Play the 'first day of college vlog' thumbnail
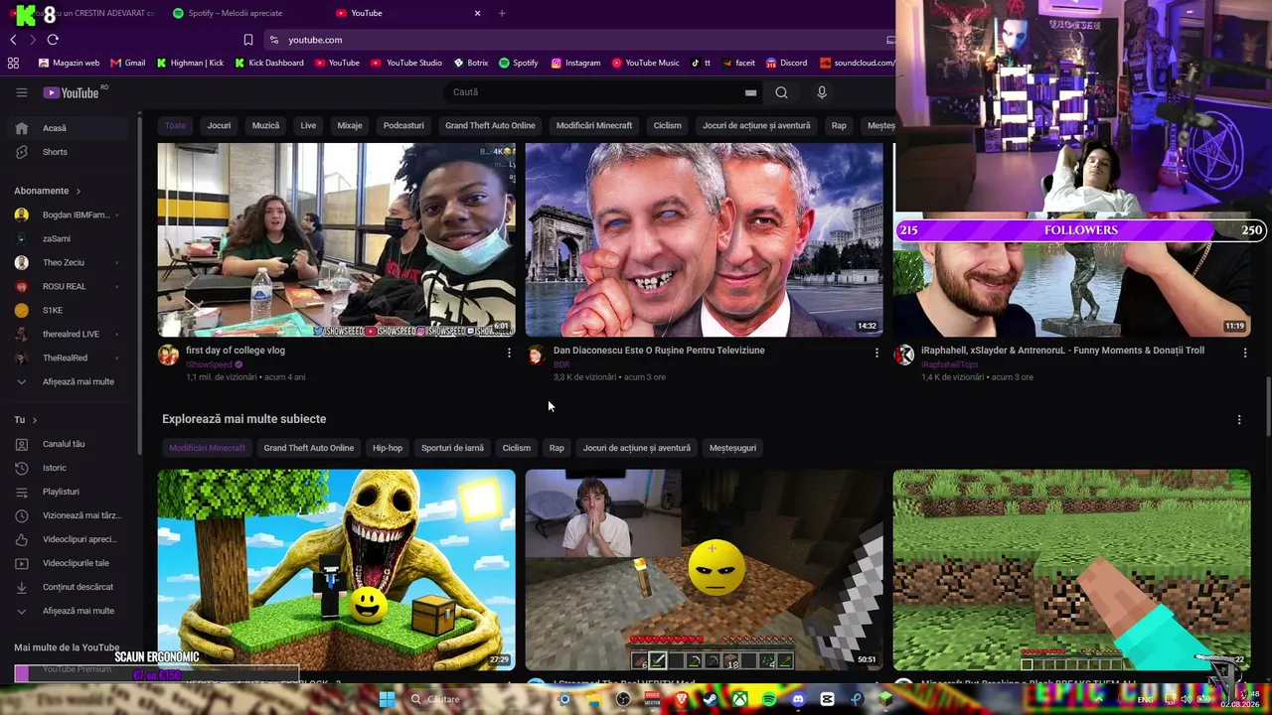Viewport: 1272px width, 715px height. (x=337, y=239)
